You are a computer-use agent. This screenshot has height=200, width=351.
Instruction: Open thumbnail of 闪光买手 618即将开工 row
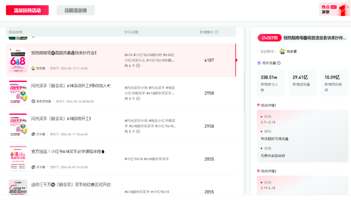click(x=18, y=126)
